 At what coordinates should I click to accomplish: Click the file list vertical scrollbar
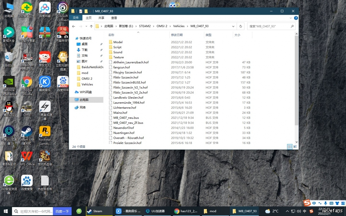(297, 81)
